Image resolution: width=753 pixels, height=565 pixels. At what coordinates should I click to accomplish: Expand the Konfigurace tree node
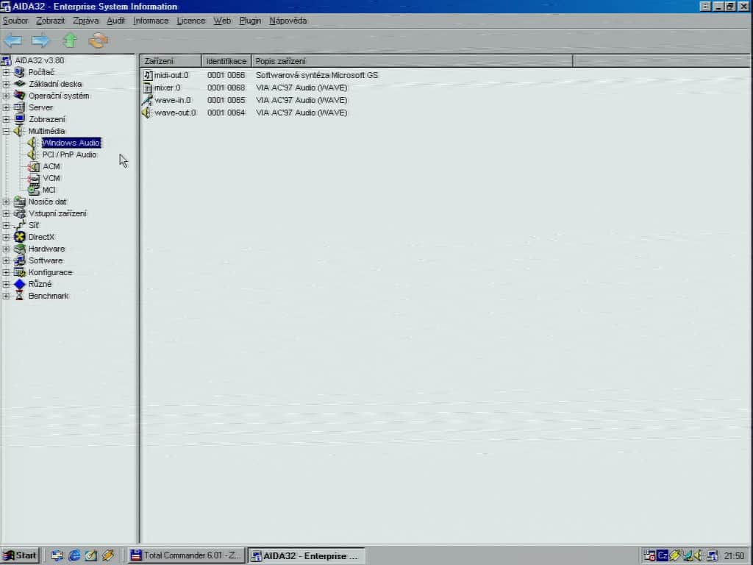click(6, 272)
